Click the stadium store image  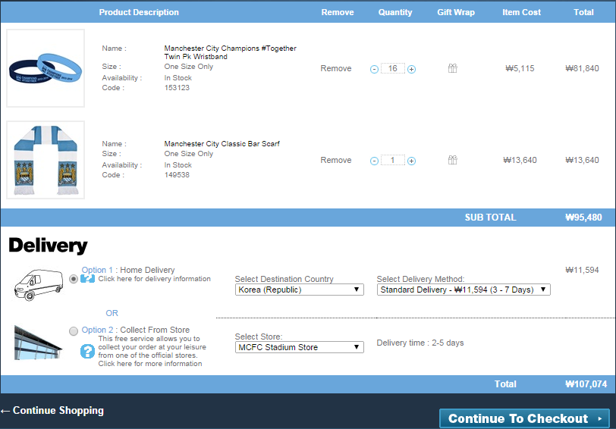[x=38, y=343]
